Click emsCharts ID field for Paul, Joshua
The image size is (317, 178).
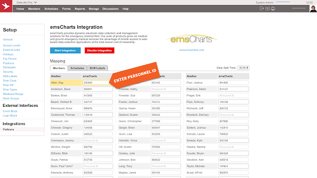click(x=233, y=83)
